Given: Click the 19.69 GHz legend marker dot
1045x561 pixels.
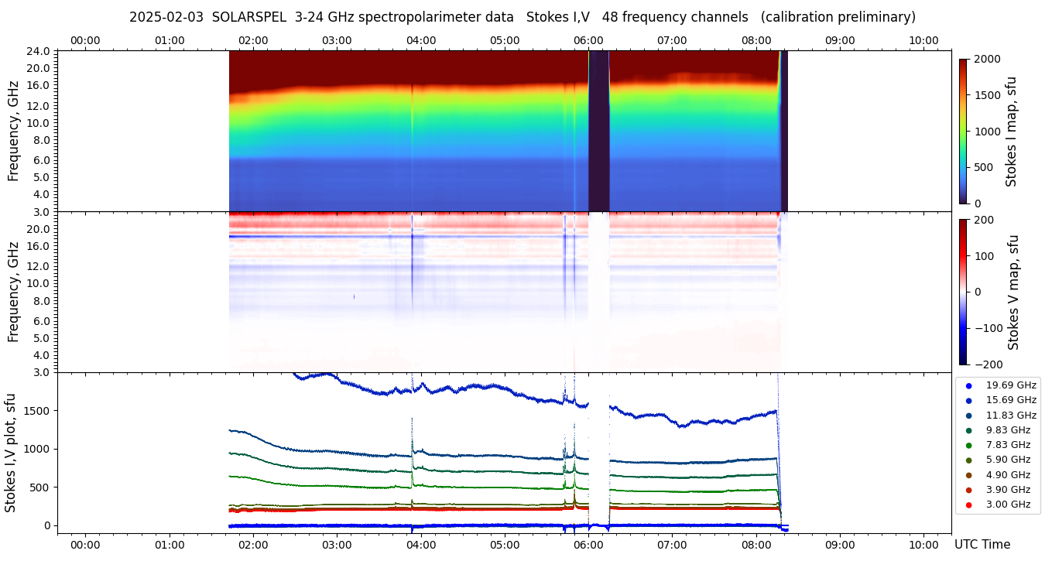Looking at the screenshot, I should (x=968, y=385).
